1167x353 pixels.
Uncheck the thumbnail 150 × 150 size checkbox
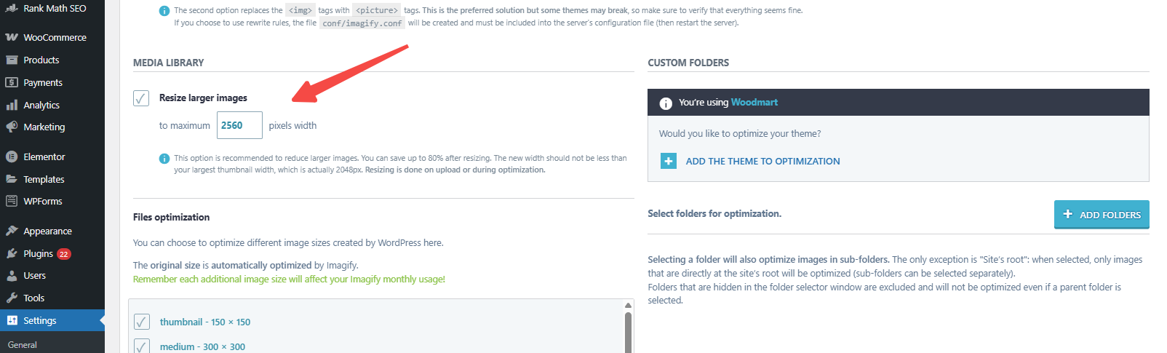[x=142, y=322]
